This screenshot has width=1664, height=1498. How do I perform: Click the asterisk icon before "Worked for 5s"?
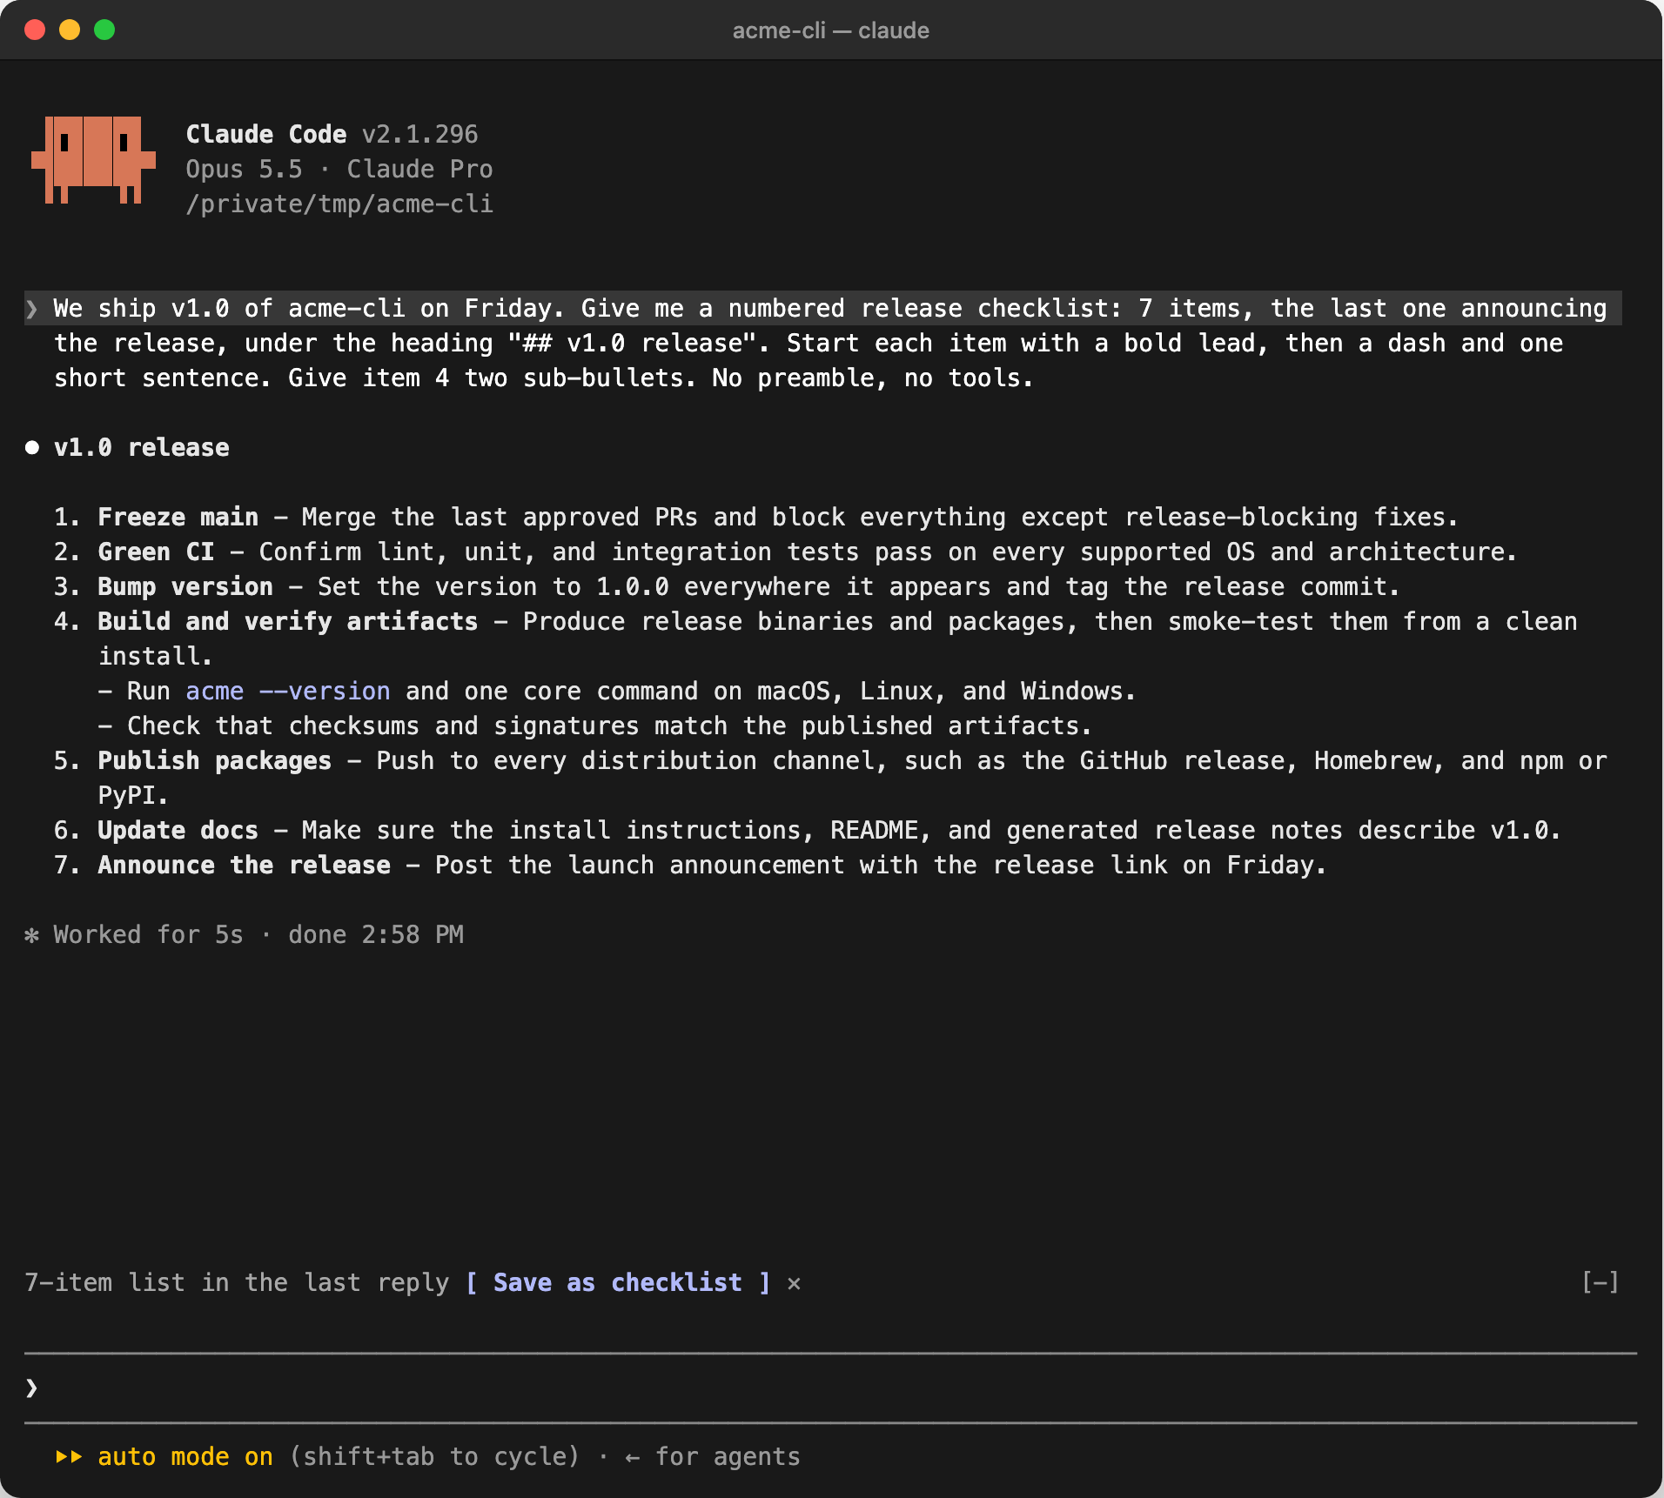click(32, 935)
